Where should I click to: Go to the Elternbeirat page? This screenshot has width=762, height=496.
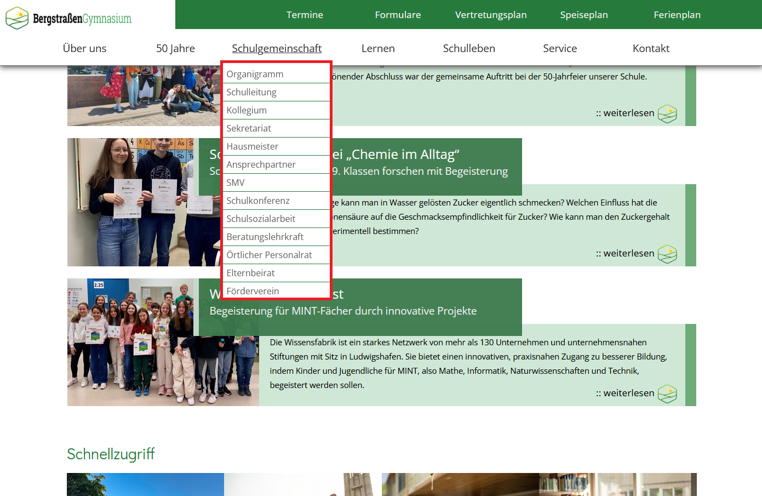(250, 273)
